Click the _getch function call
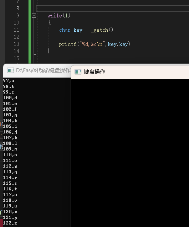189x227 pixels. (99, 30)
